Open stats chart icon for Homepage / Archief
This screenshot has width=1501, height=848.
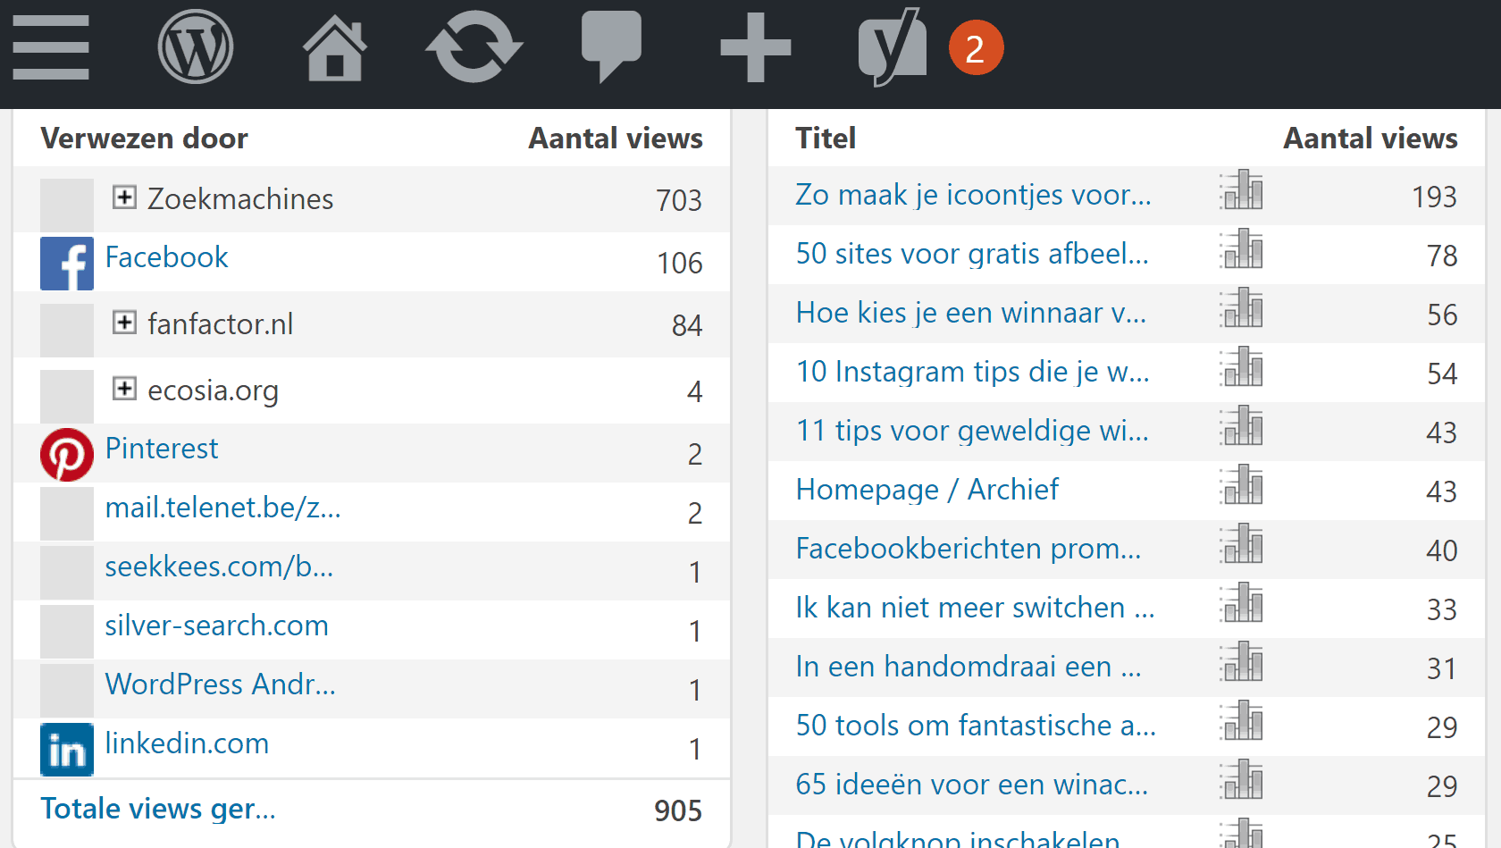(1242, 486)
